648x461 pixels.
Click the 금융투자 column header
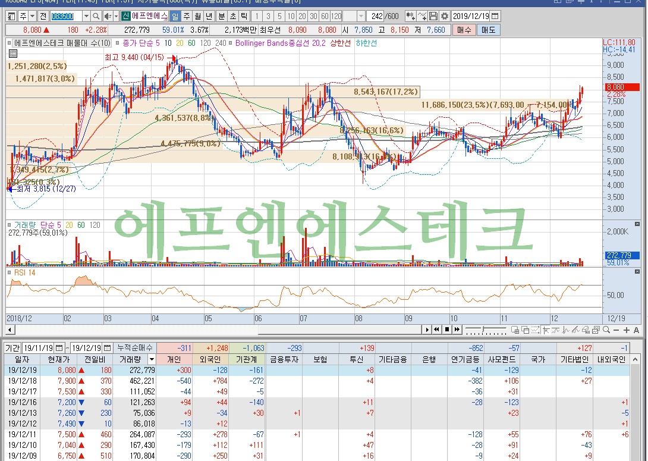point(284,360)
